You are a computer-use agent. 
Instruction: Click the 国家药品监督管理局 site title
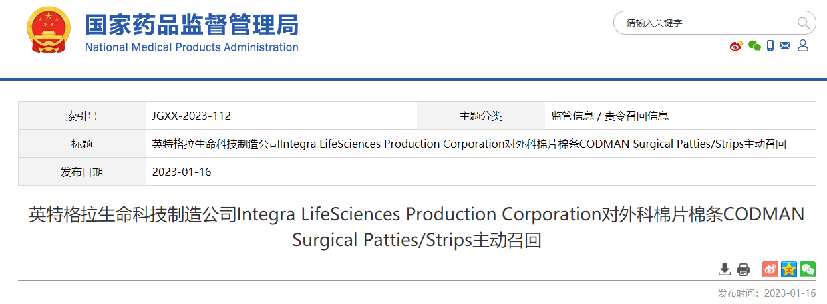point(192,25)
